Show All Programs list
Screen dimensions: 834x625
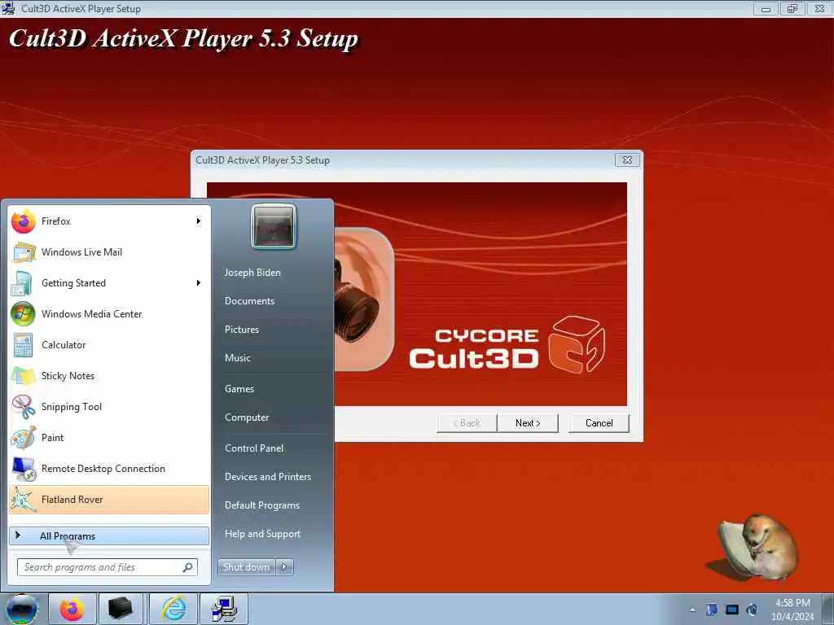pyautogui.click(x=109, y=535)
